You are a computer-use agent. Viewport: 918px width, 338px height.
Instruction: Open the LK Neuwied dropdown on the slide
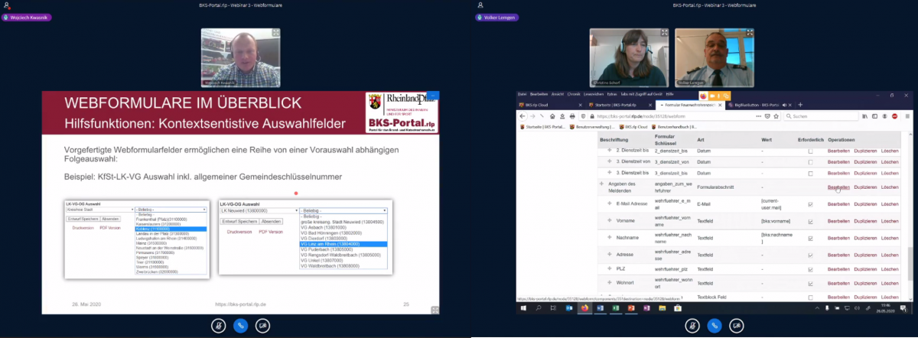pos(259,210)
